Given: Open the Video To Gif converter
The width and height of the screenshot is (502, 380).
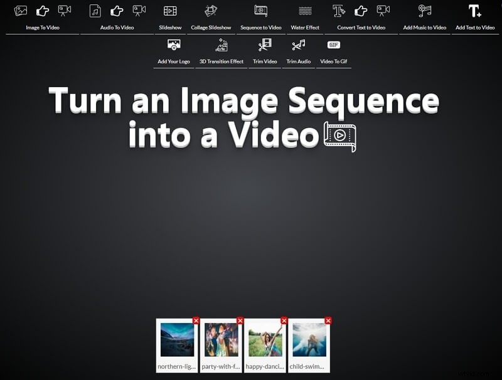Looking at the screenshot, I should (333, 53).
